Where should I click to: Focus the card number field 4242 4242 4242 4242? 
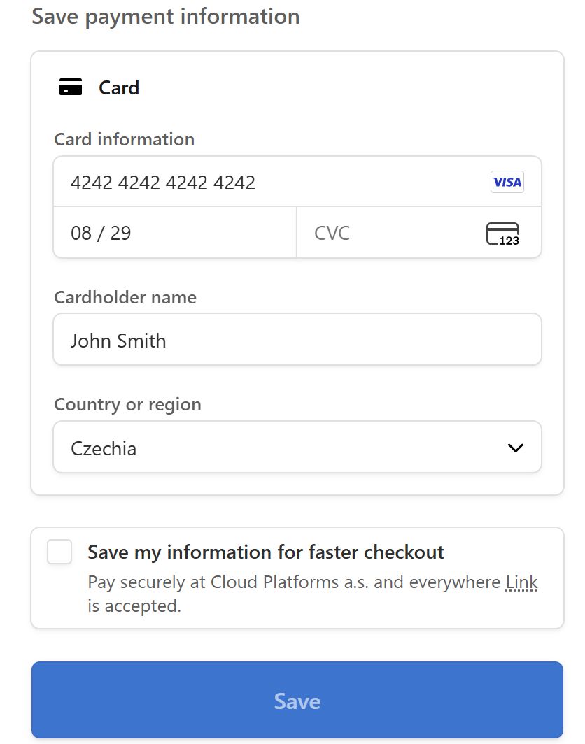[x=266, y=183]
